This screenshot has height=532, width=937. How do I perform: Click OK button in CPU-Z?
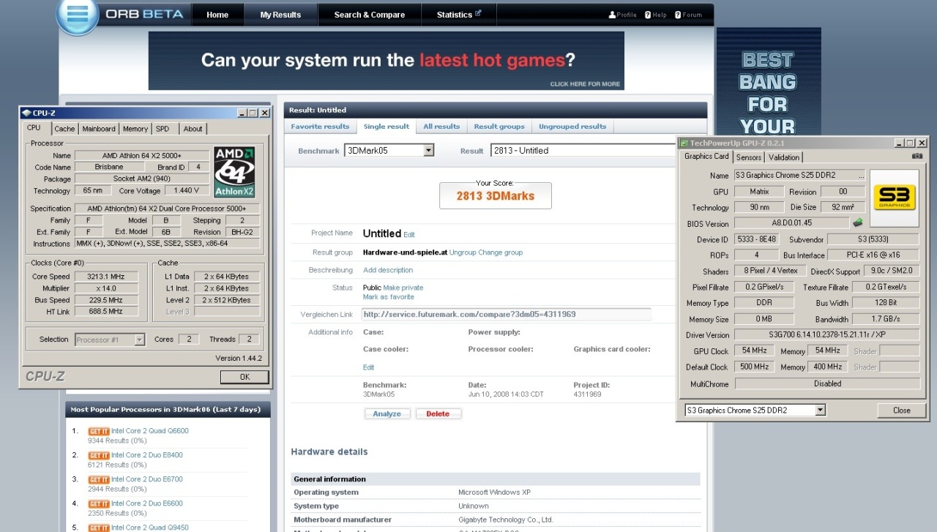coord(244,377)
